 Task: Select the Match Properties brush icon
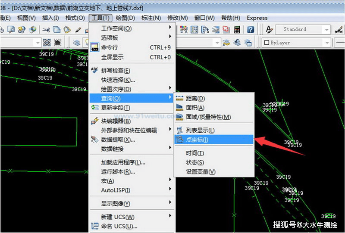pyautogui.click(x=78, y=29)
